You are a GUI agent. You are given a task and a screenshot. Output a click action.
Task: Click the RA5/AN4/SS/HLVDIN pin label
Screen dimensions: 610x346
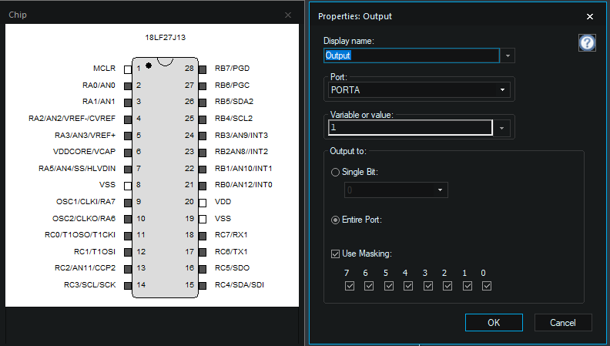[x=77, y=169]
